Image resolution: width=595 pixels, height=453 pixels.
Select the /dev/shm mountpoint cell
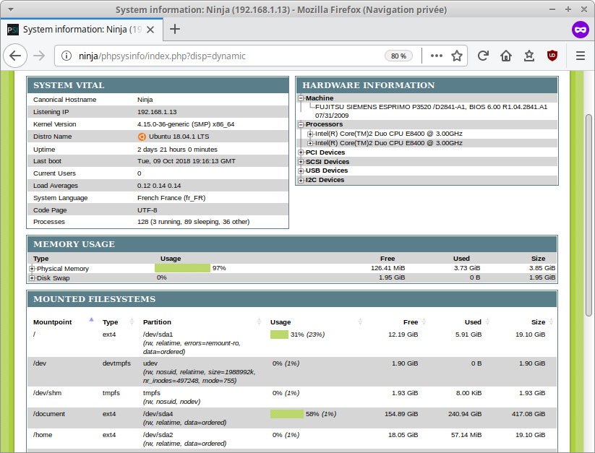pos(47,393)
